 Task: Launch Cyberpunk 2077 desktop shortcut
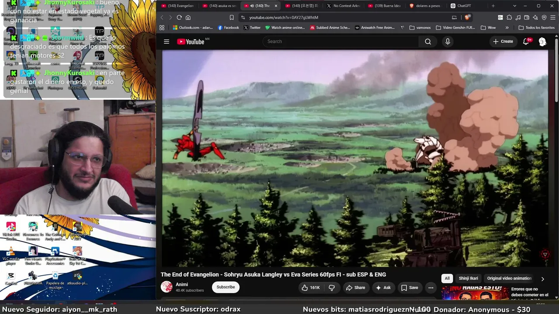tap(77, 231)
